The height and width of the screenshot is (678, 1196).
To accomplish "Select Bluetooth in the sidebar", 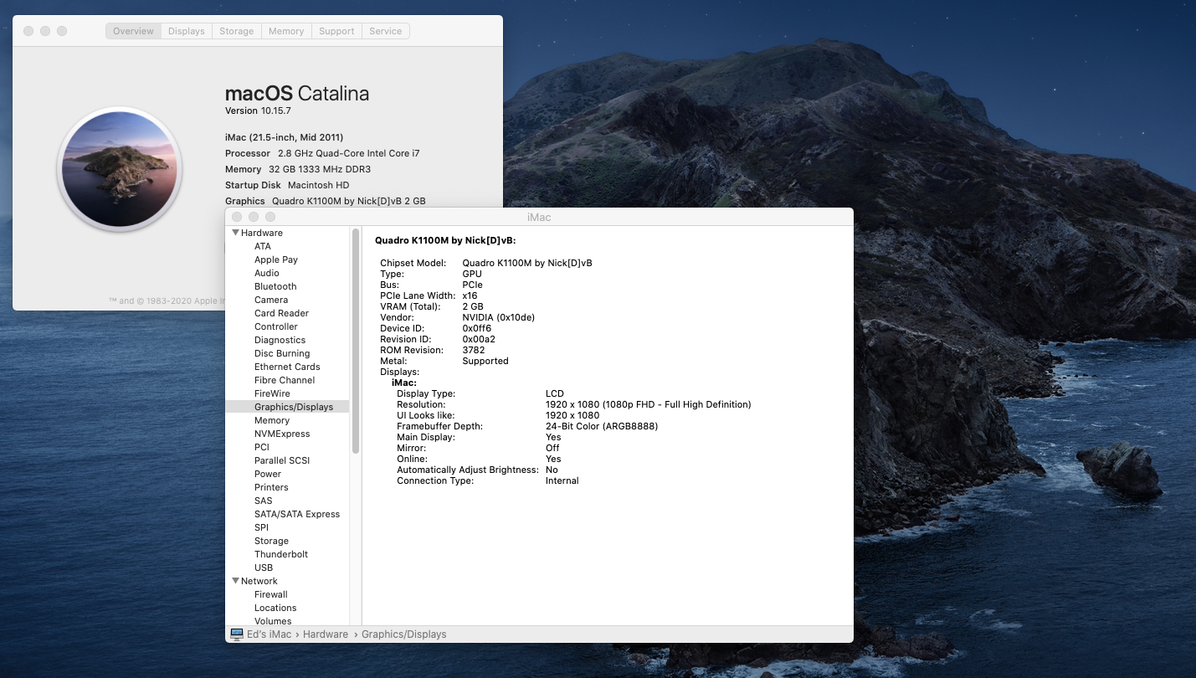I will coord(275,286).
